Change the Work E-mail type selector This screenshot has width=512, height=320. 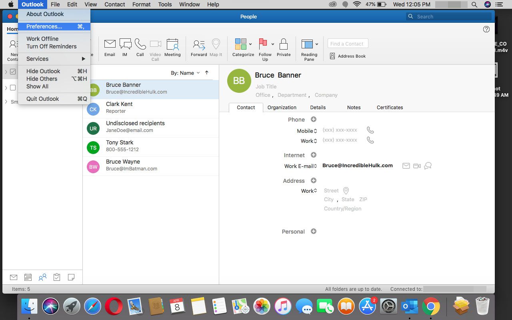[300, 166]
